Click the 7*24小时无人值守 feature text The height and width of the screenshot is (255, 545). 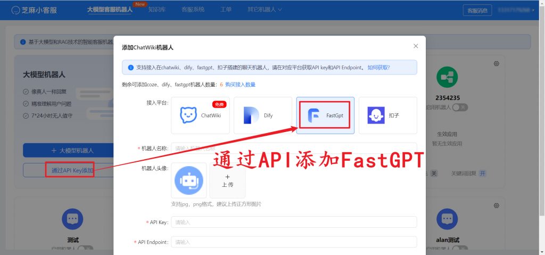coord(52,116)
